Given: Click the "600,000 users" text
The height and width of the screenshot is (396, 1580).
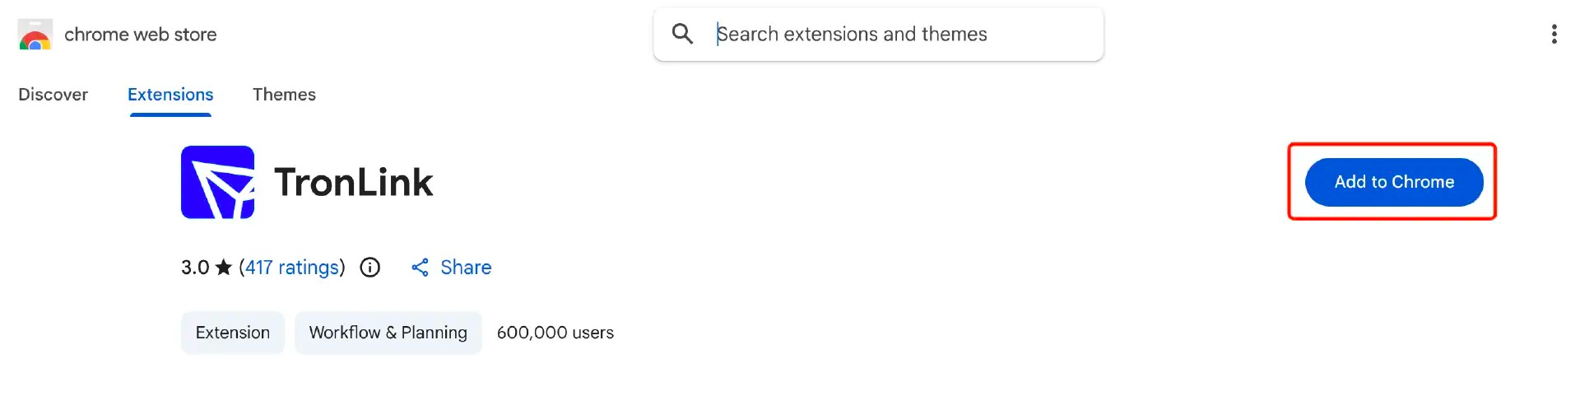Looking at the screenshot, I should [x=555, y=333].
